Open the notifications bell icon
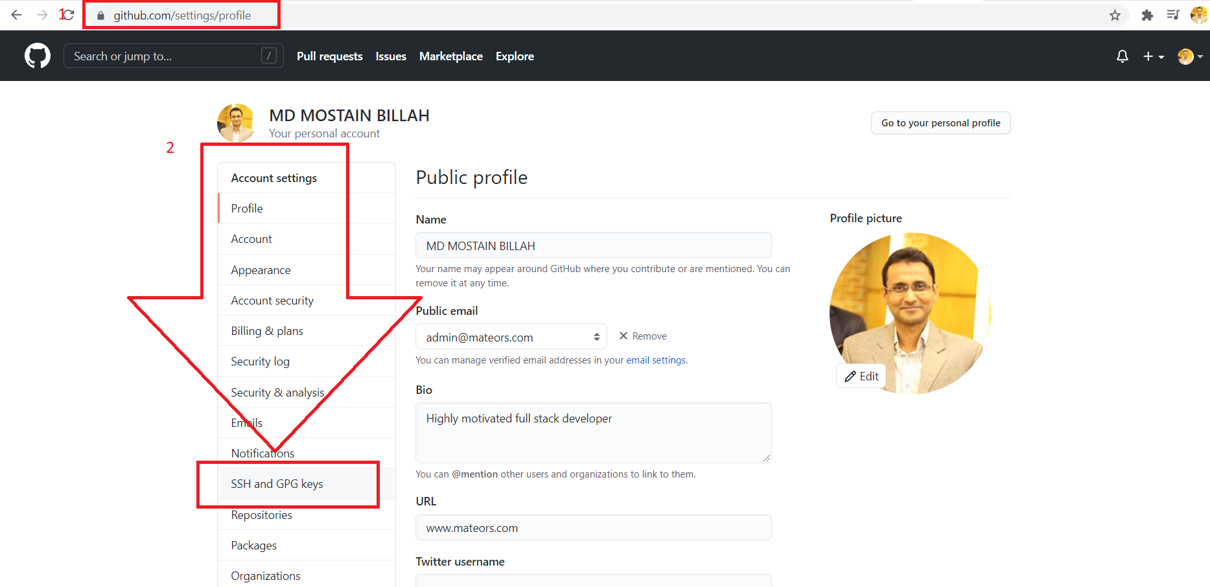 pyautogui.click(x=1123, y=56)
